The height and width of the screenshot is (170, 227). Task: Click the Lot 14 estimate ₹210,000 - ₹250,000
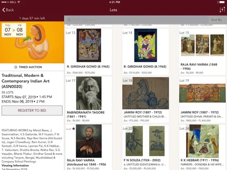point(138,73)
